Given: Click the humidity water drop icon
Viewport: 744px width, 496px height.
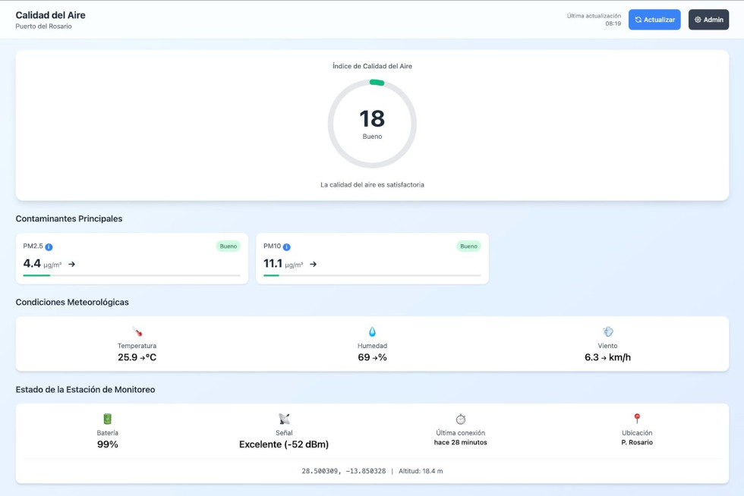Looking at the screenshot, I should tap(372, 331).
